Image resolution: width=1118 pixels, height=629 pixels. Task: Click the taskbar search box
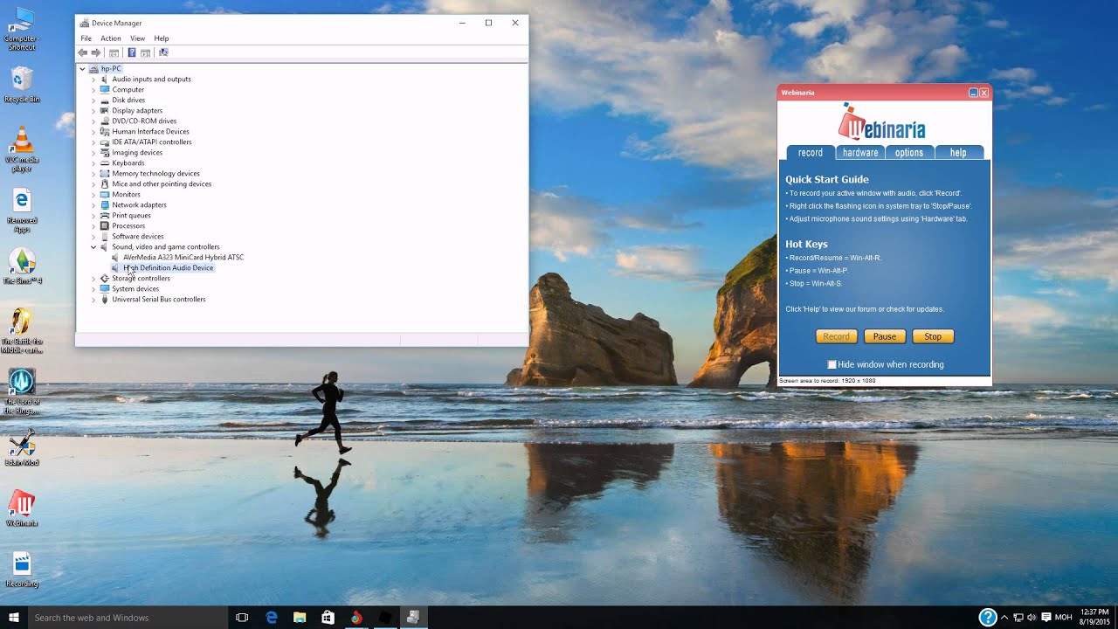click(127, 618)
